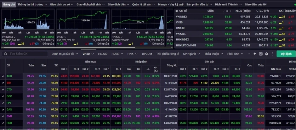This screenshot has height=130, width=296.
Task: Click the search magnifier icon
Action: click(x=6, y=54)
